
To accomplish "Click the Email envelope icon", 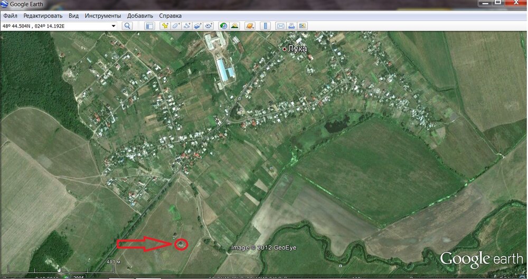I will coord(280,26).
